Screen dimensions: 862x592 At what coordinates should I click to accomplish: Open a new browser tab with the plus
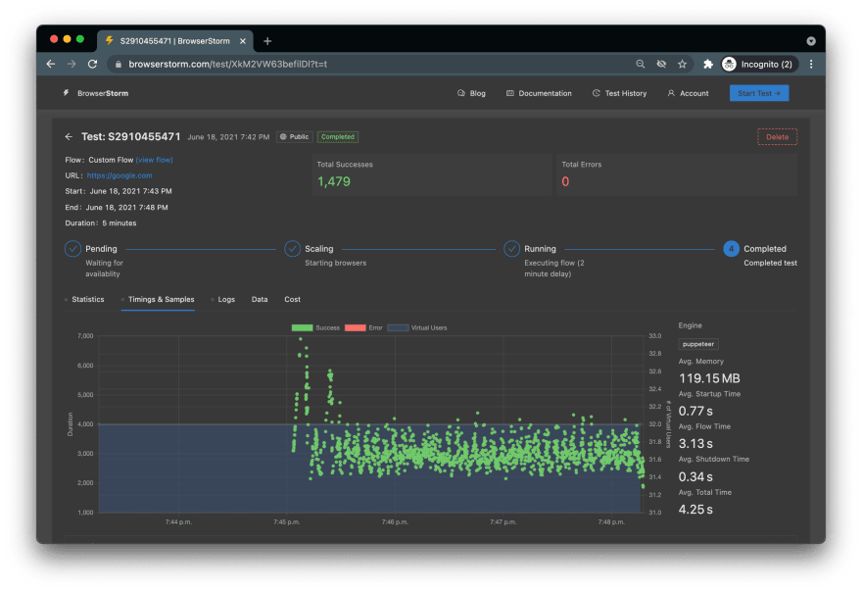coord(267,41)
